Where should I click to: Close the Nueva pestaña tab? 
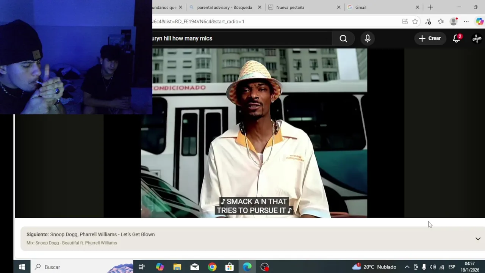[339, 7]
